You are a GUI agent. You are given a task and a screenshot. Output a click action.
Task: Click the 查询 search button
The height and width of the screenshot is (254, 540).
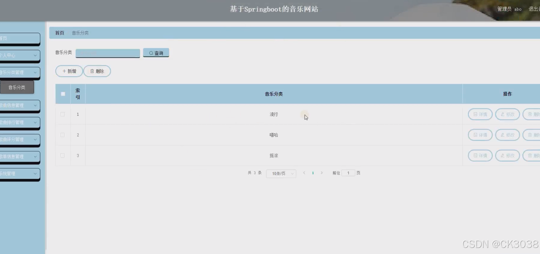pos(156,53)
